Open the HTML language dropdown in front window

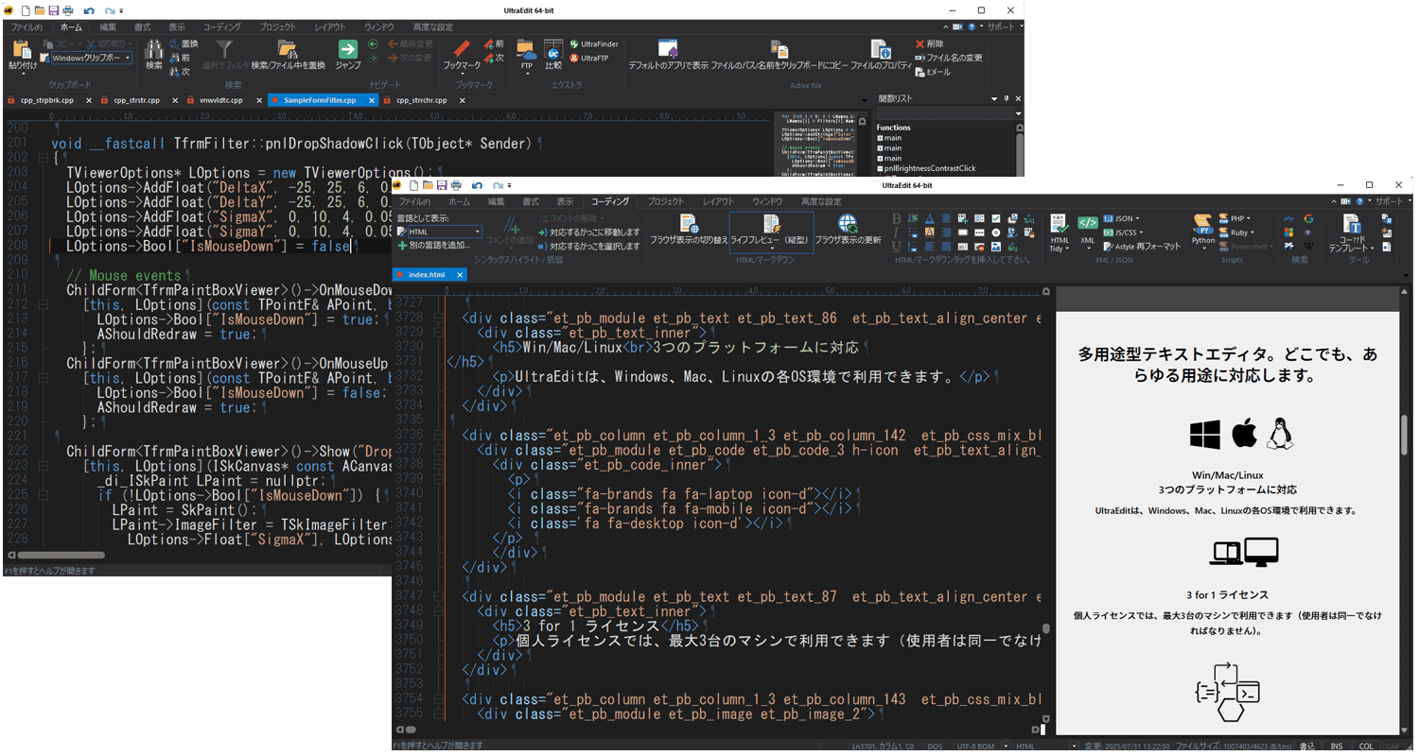point(478,232)
